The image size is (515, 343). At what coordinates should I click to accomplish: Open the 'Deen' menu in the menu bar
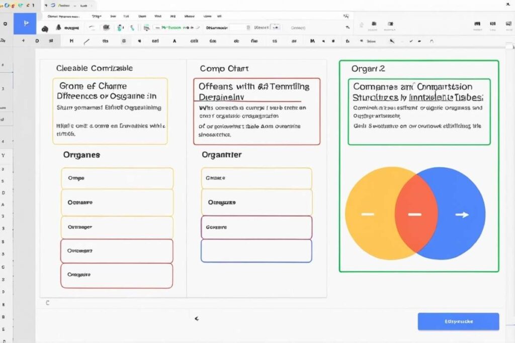click(142, 16)
